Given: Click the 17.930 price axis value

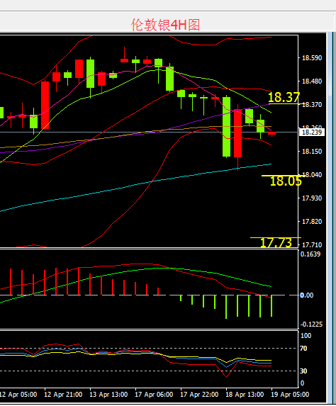Looking at the screenshot, I should click(312, 198).
